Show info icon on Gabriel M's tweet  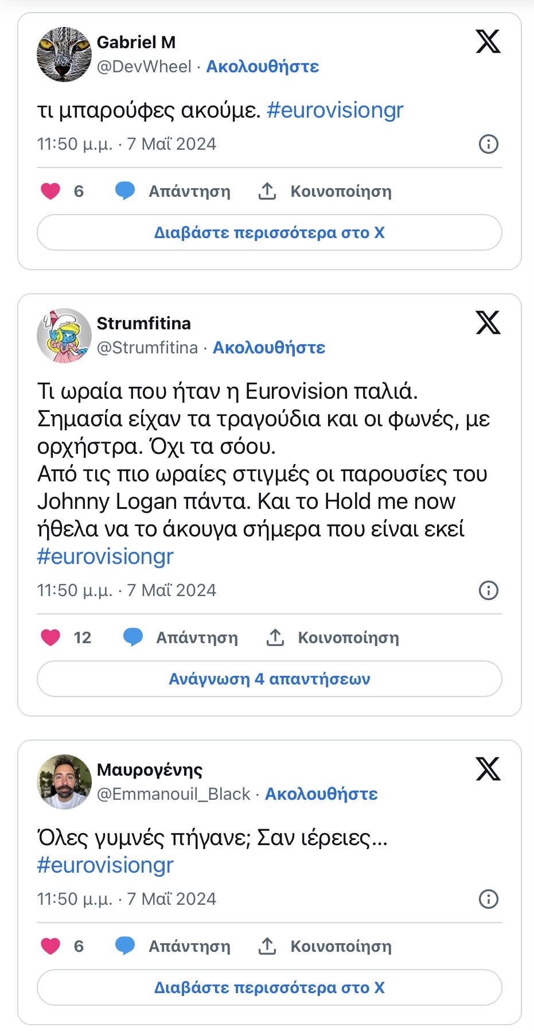point(489,144)
